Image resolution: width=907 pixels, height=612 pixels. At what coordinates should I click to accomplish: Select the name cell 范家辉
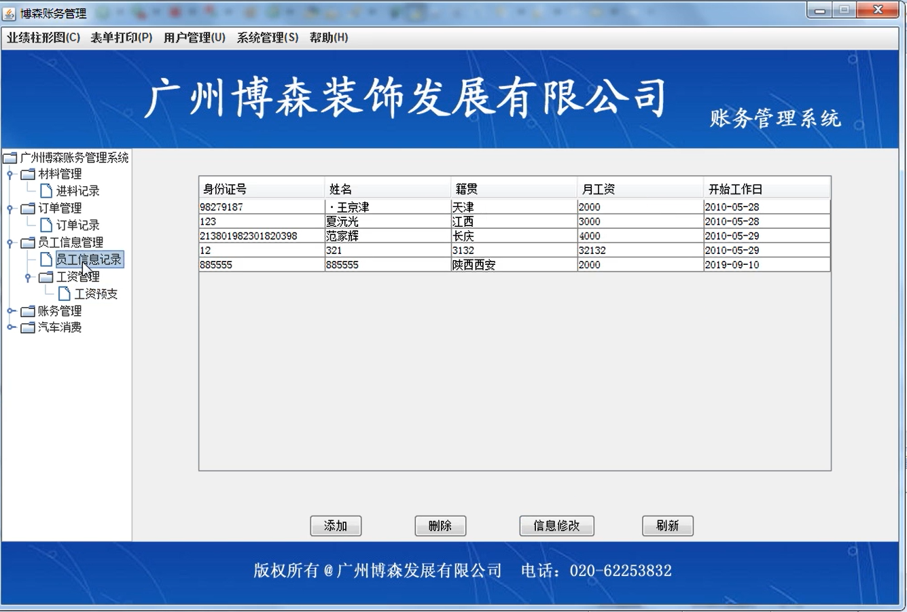[x=388, y=236]
